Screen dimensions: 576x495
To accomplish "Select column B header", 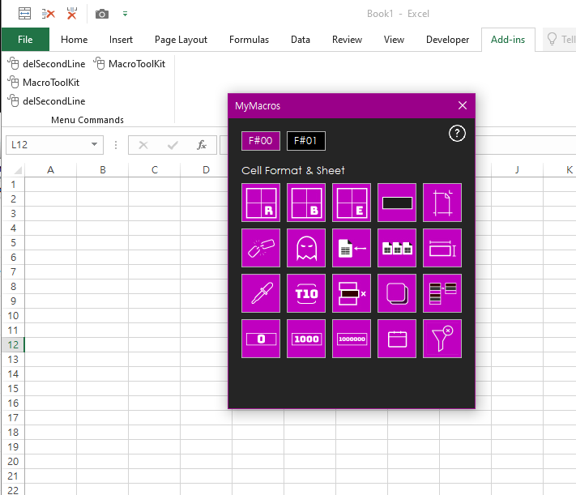I will pos(103,170).
